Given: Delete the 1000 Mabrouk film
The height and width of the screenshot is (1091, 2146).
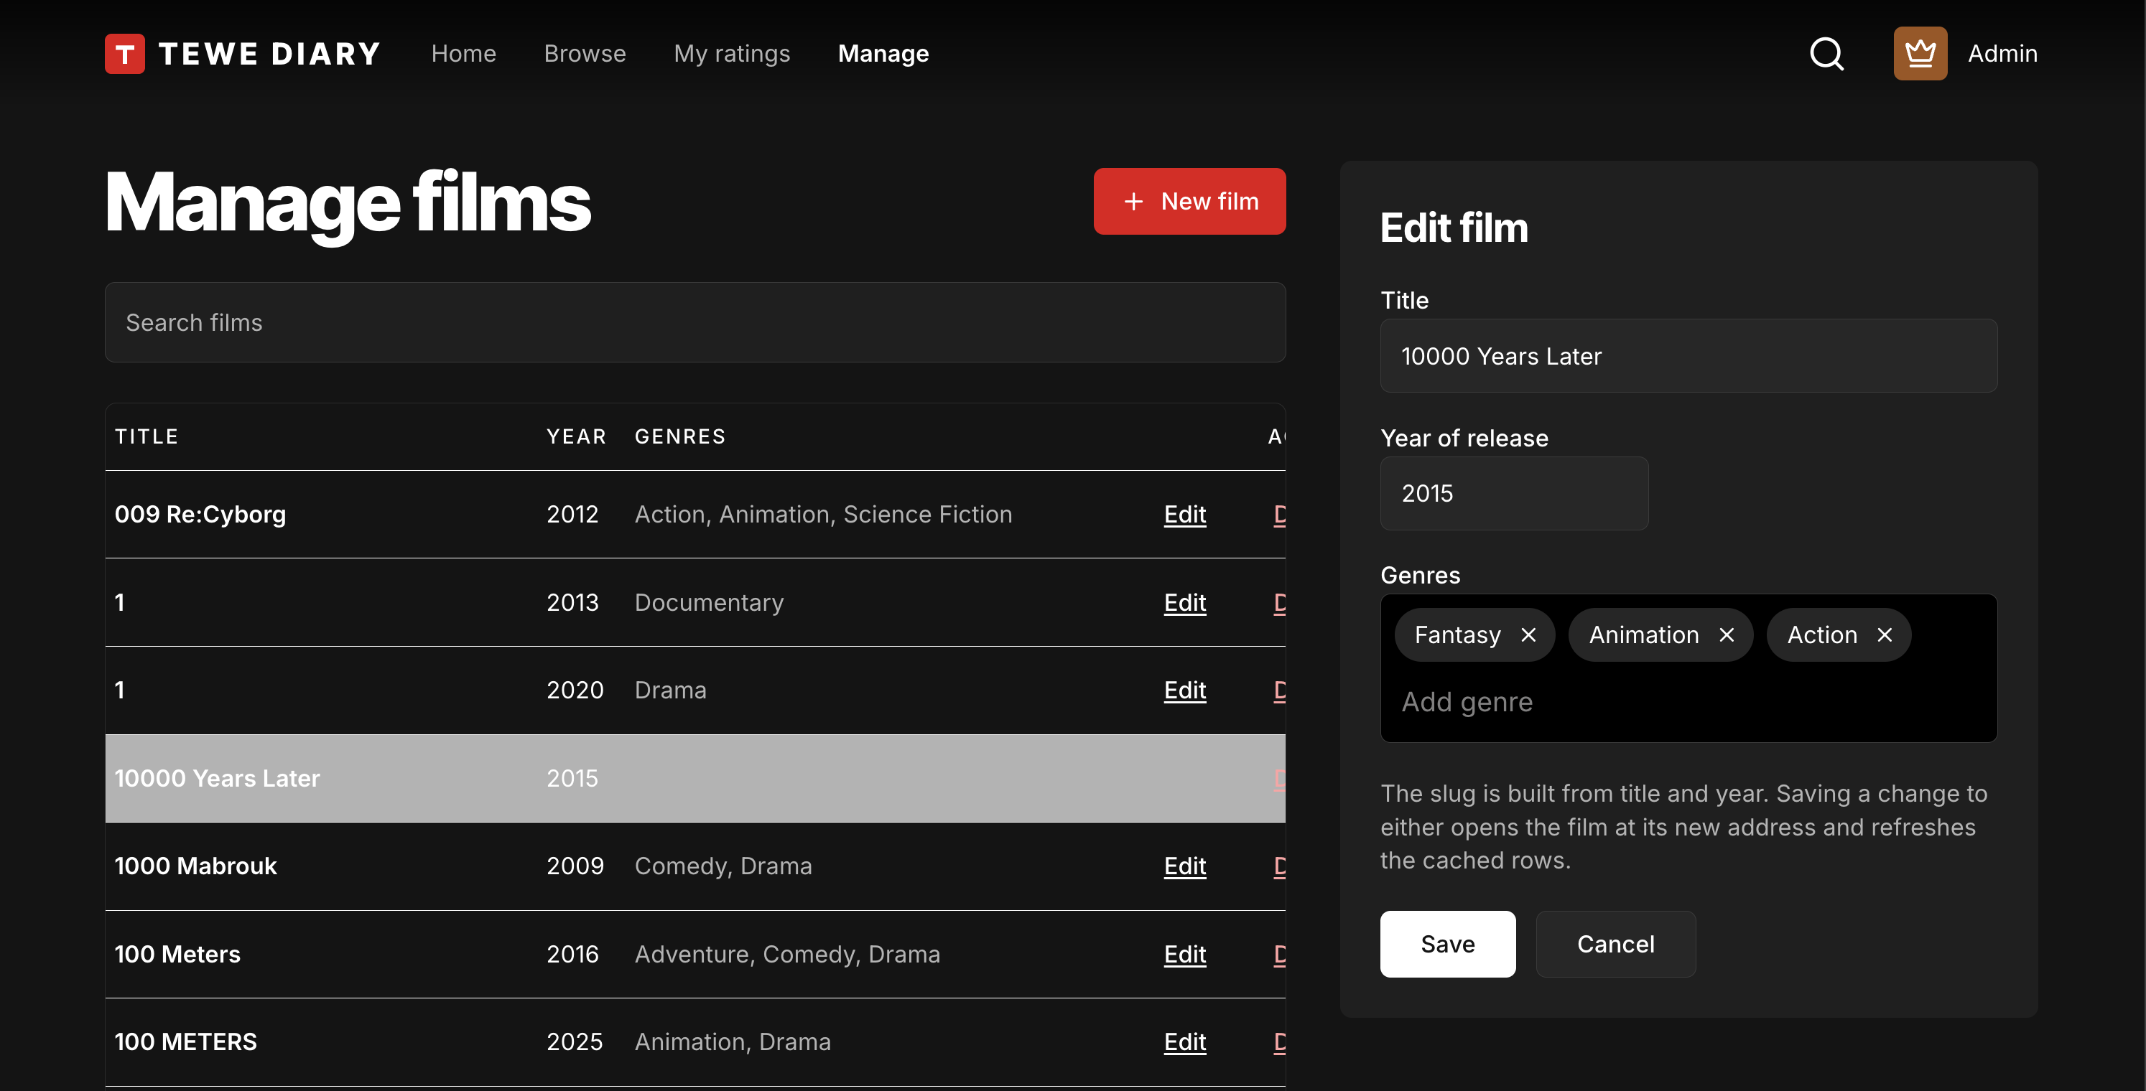Looking at the screenshot, I should [1280, 866].
